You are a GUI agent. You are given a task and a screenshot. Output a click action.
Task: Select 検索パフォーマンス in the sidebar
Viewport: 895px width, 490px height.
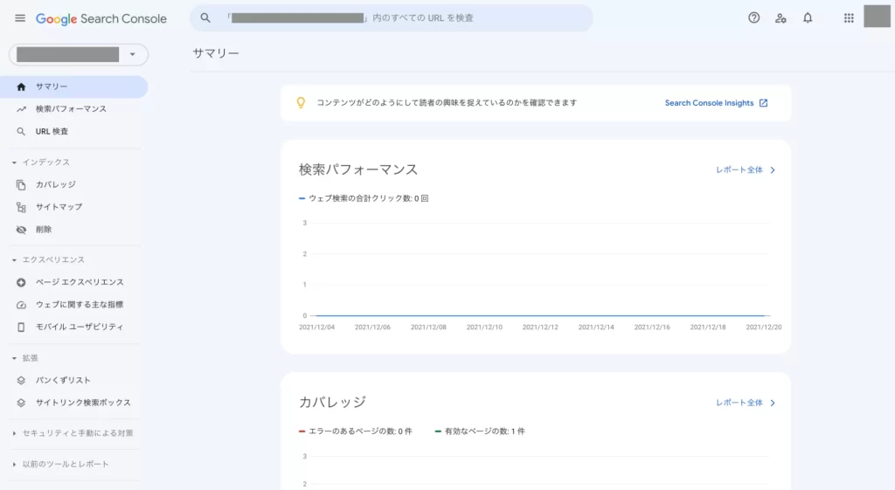(71, 109)
